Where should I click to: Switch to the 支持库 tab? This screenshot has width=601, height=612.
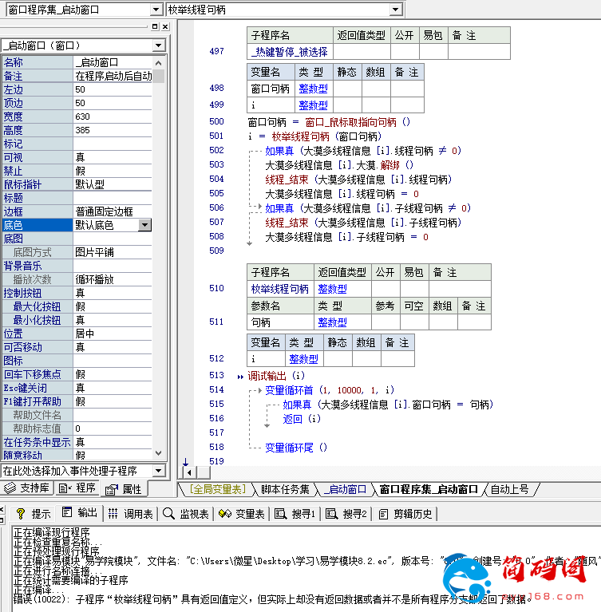[27, 488]
